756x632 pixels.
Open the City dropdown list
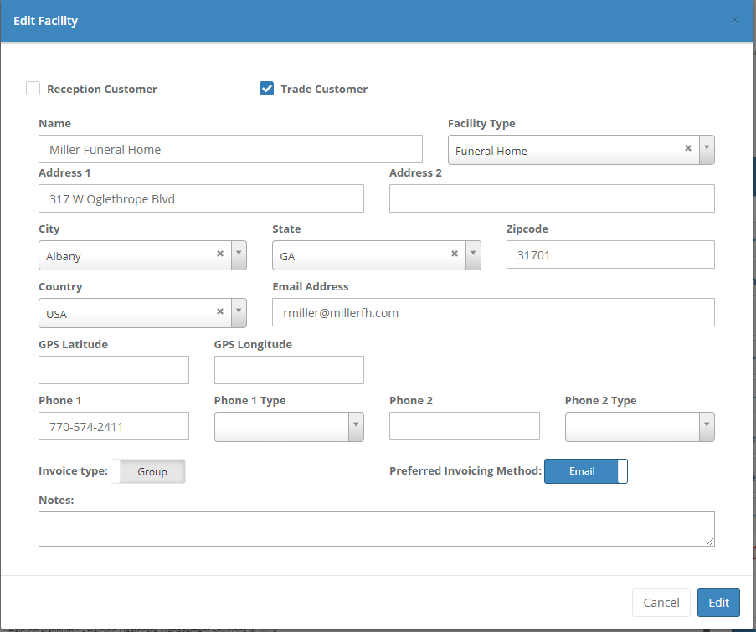238,254
